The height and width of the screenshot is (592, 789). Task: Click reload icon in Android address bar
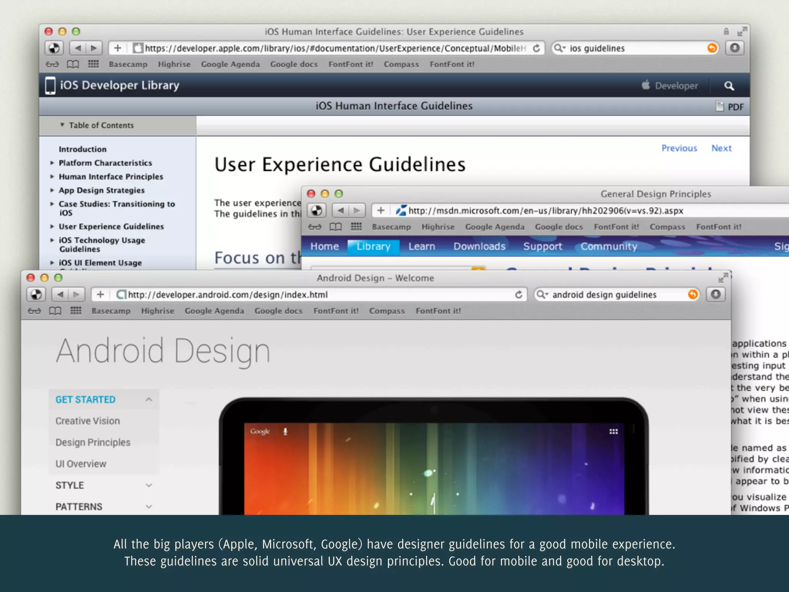tap(519, 295)
